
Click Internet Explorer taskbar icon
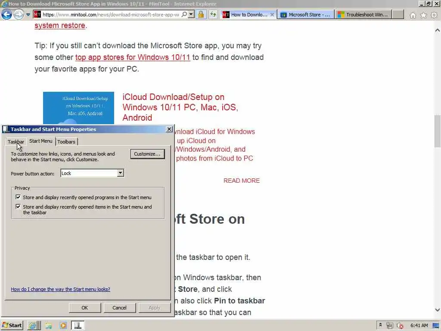pos(33,326)
